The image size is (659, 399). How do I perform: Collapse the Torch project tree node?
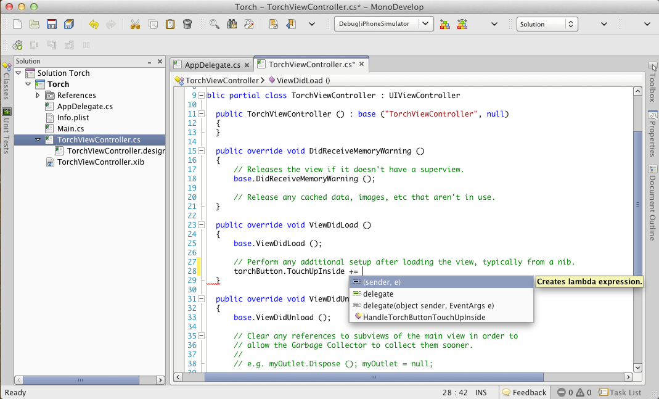coord(28,83)
